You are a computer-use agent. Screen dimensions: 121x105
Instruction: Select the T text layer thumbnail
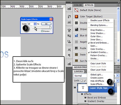point(83,88)
